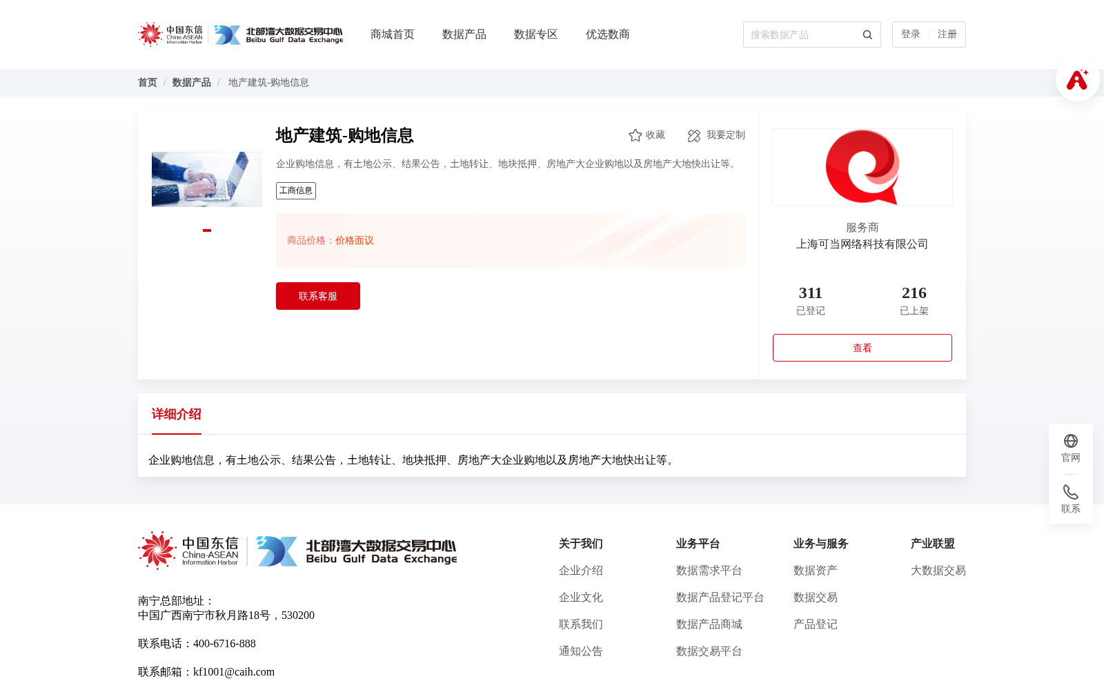Open footer link 企业文化

581,598
